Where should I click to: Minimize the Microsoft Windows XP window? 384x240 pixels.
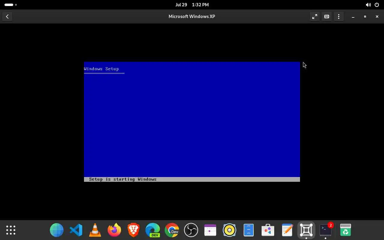(x=353, y=16)
